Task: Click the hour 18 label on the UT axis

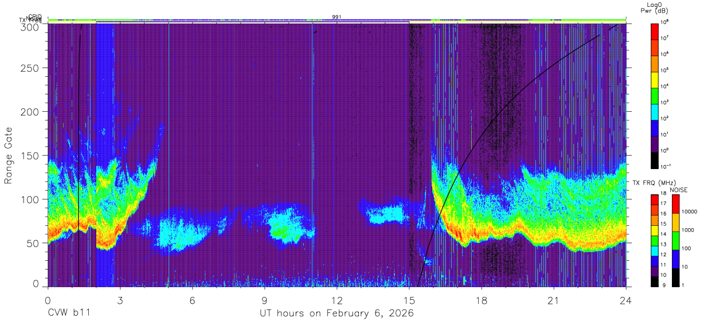Action: 482,300
